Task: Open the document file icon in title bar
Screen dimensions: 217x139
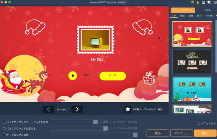Action: point(204,2)
